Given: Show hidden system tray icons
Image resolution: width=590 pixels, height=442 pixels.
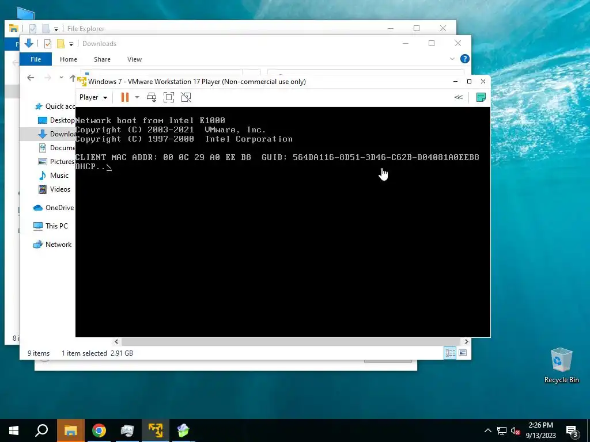Looking at the screenshot, I should [487, 430].
